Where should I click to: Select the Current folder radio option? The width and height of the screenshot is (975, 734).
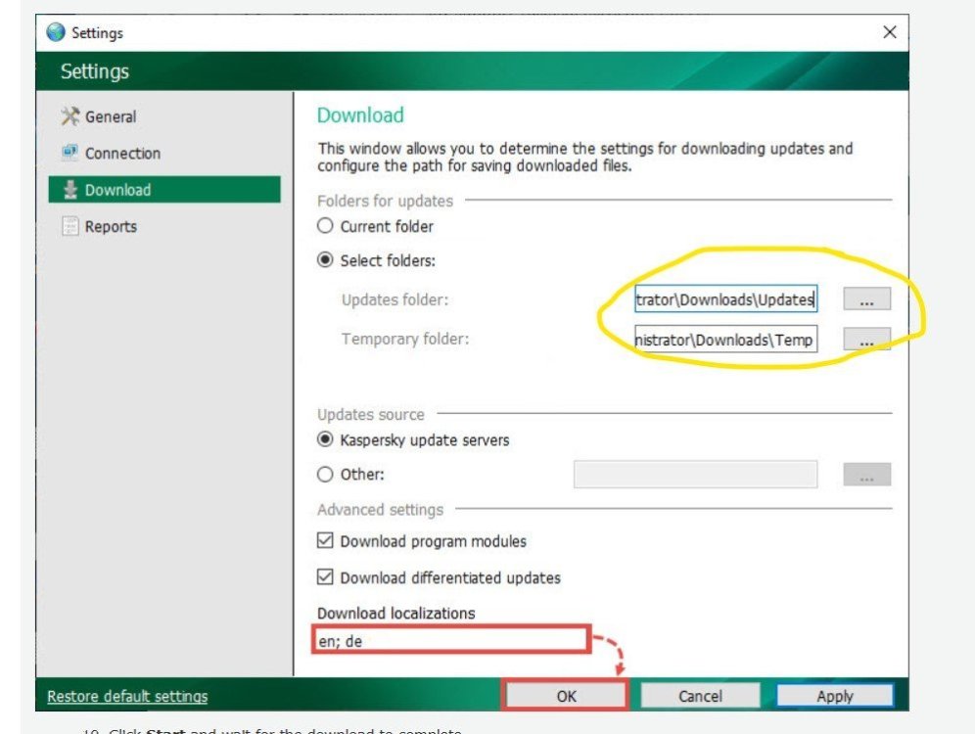[325, 226]
